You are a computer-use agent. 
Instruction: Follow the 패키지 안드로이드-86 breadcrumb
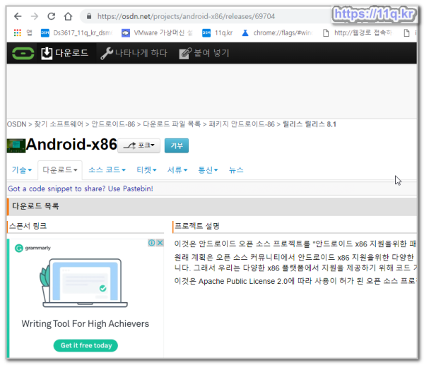(x=242, y=124)
